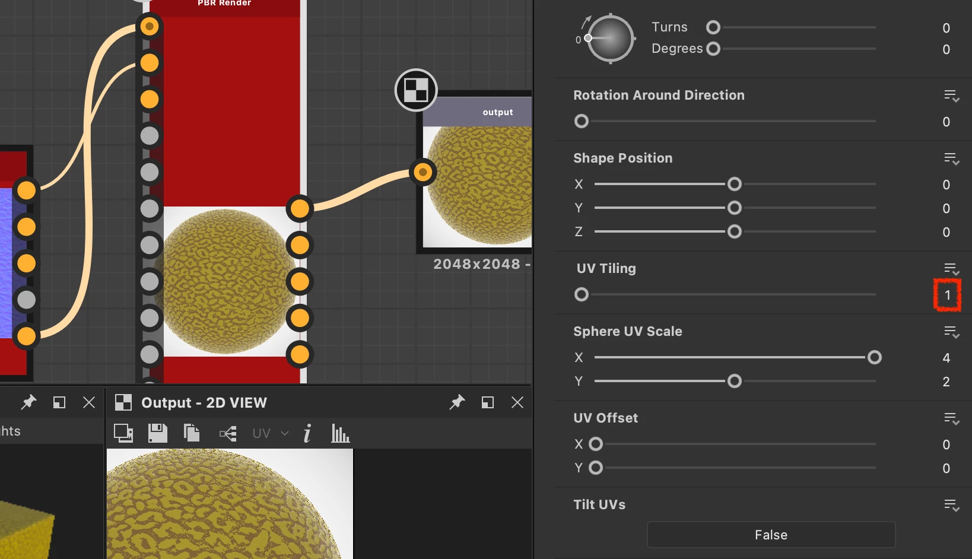Viewport: 972px width, 559px height.
Task: Click the Sphere UV Scale Y value 2
Action: pos(946,382)
